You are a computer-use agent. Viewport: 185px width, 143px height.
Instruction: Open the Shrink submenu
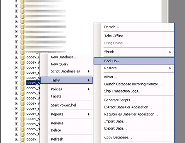pyautogui.click(x=134, y=52)
